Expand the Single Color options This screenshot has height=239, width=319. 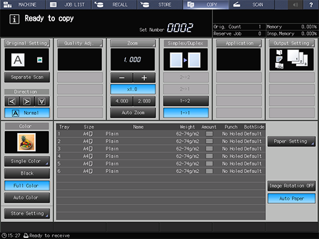[27, 161]
